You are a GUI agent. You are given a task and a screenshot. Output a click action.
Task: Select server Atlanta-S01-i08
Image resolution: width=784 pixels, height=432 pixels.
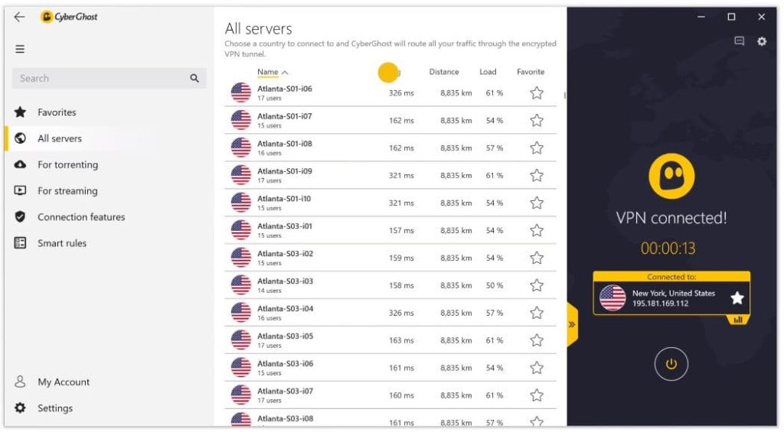click(x=390, y=148)
